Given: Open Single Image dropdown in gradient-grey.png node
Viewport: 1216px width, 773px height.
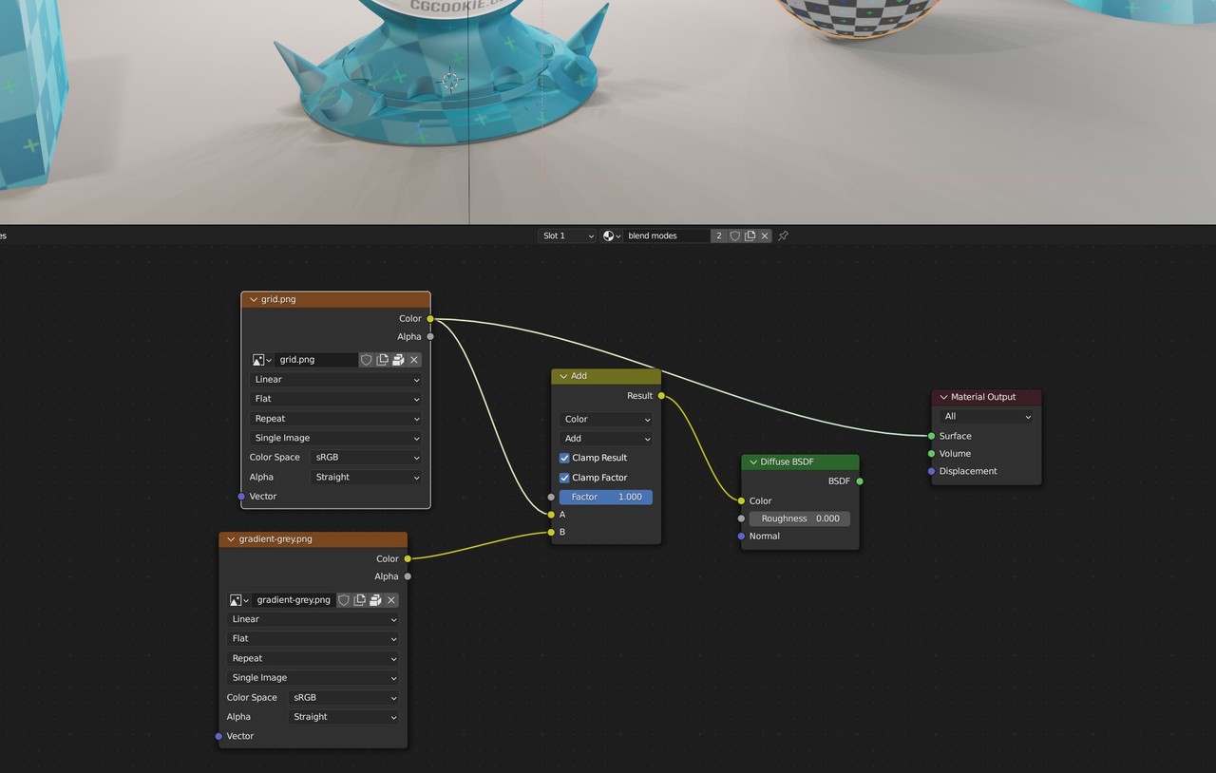Looking at the screenshot, I should point(313,678).
